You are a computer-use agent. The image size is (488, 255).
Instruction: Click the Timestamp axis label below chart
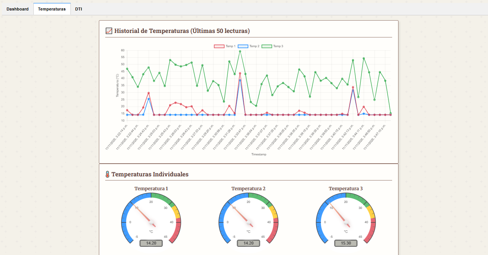point(259,154)
